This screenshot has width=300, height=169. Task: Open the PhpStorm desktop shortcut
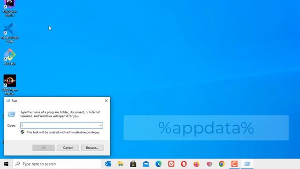pyautogui.click(x=9, y=8)
